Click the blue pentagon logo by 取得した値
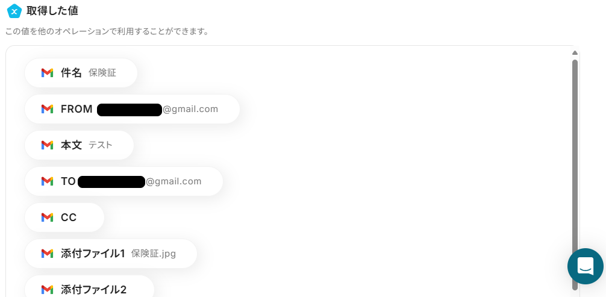Viewport: 606px width, 297px height. point(14,11)
